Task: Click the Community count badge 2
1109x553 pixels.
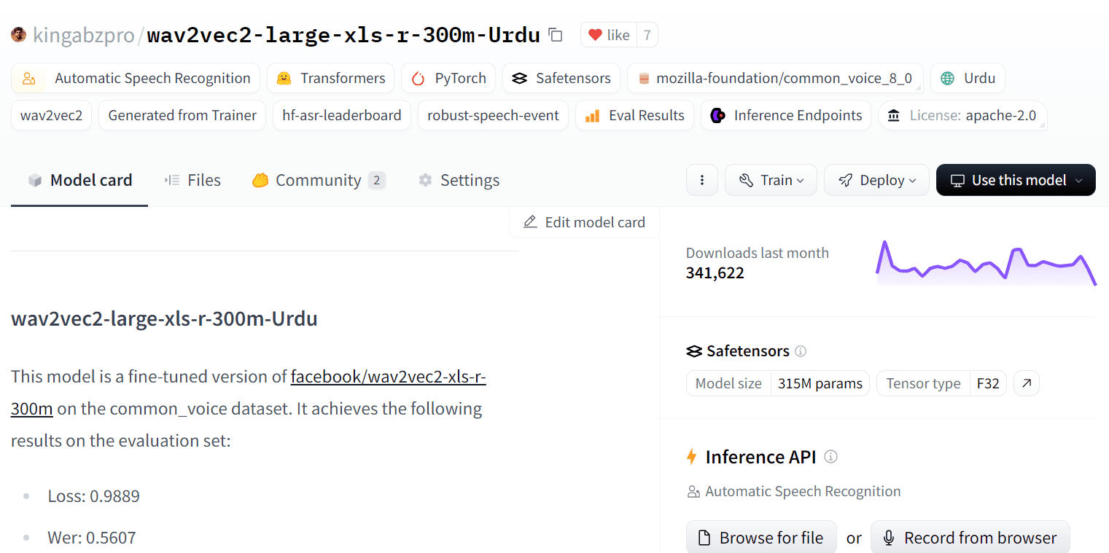Action: point(376,180)
